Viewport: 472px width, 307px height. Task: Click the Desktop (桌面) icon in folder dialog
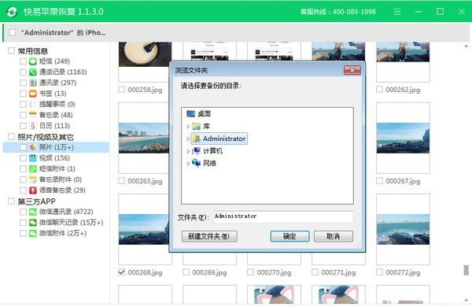tap(191, 113)
